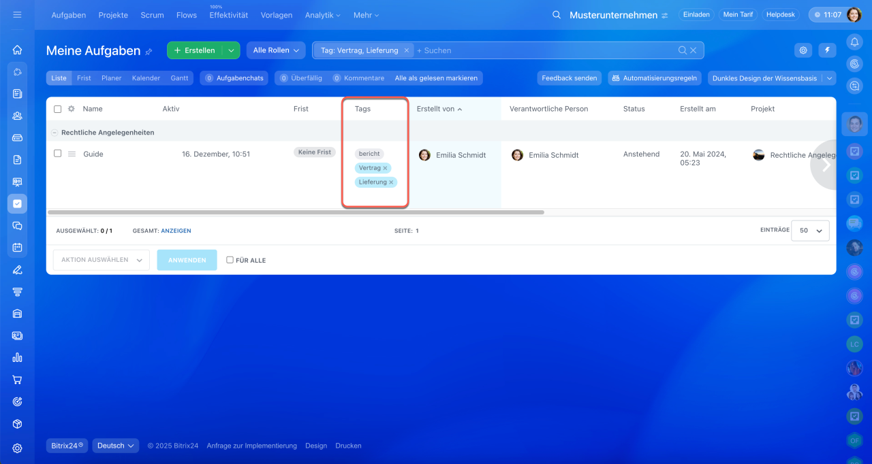Open the shopping cart icon in sidebar
This screenshot has height=464, width=872.
[x=17, y=380]
